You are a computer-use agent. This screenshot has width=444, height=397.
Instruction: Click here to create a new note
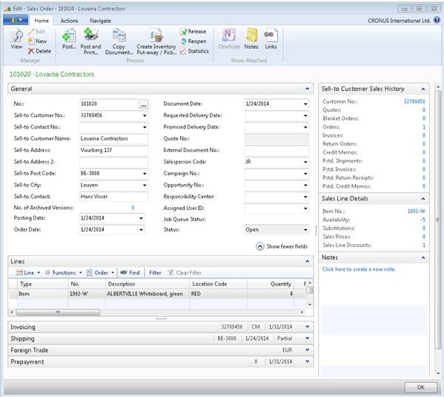point(359,269)
